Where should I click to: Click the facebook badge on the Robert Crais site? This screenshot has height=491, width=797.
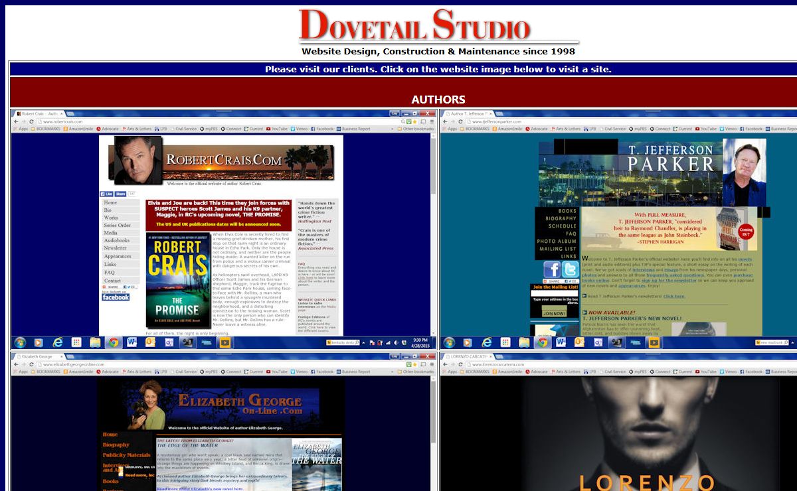coord(116,297)
